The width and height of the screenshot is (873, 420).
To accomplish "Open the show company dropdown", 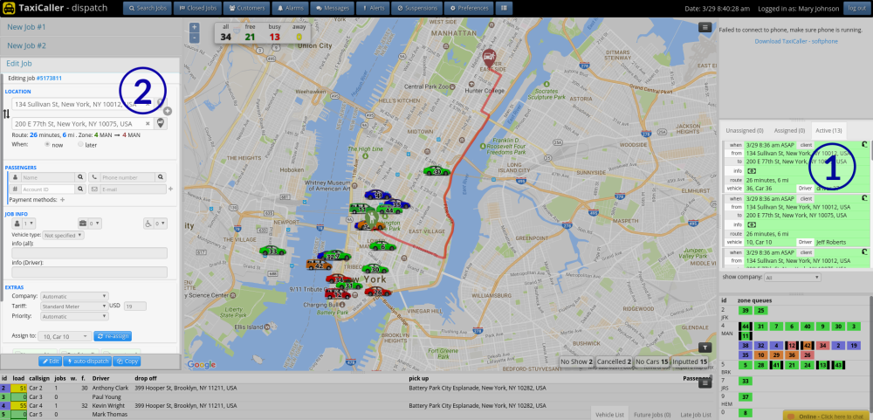I will click(793, 277).
